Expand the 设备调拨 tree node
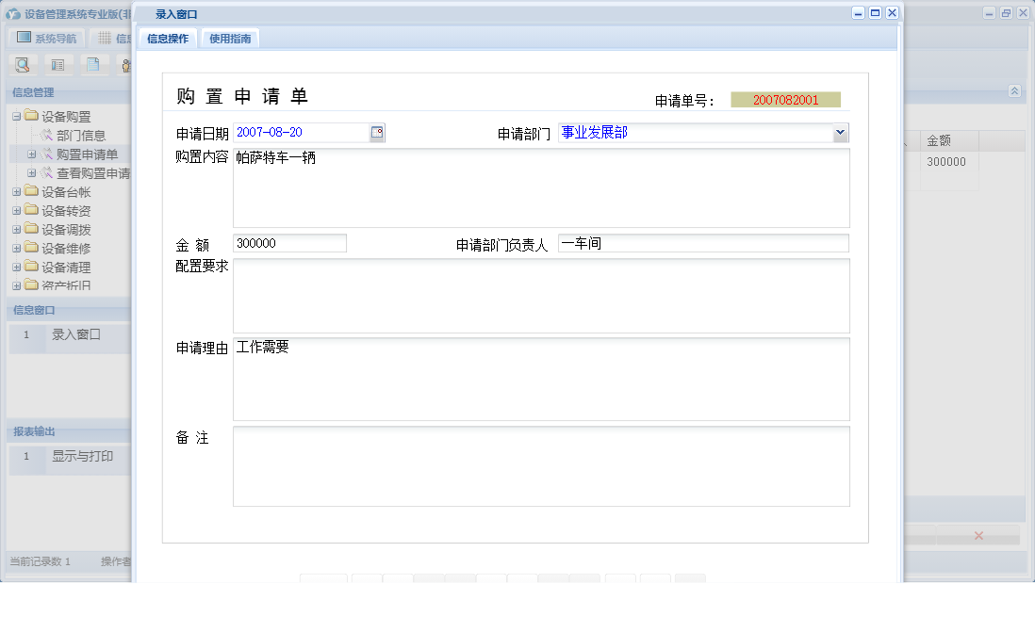This screenshot has width=1035, height=617. pos(17,230)
